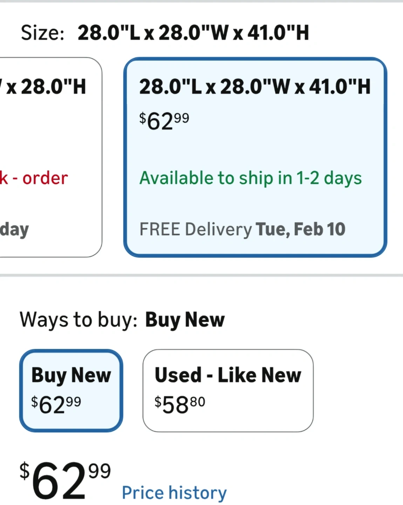Tap the "day" delivery text in left card
403x505 pixels.
pos(15,230)
